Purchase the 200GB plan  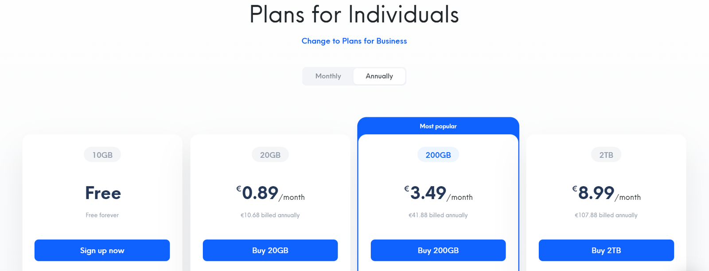(438, 250)
